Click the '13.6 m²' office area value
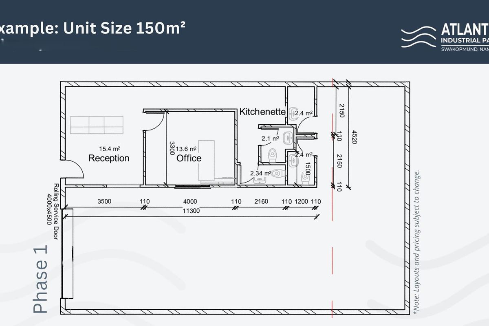This screenshot has height=326, width=489. pos(186,149)
